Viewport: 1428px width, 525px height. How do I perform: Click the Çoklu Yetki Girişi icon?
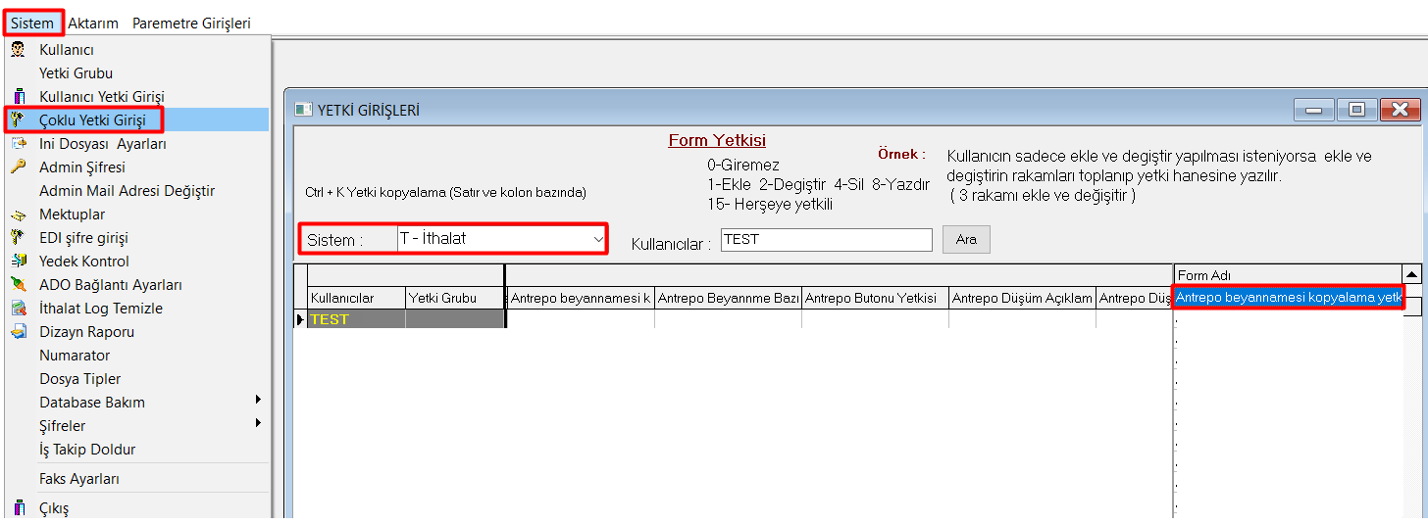18,120
